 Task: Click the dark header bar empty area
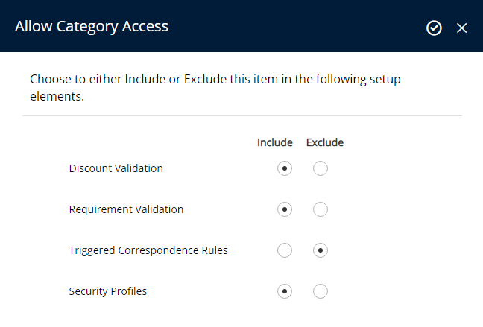[x=296, y=26]
